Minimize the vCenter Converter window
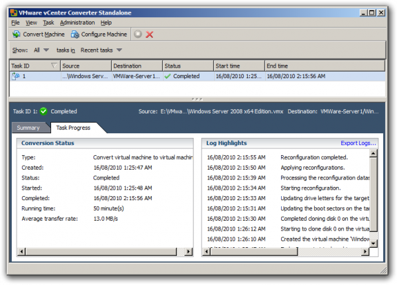Viewport: 397px width, 285px height. [363, 13]
